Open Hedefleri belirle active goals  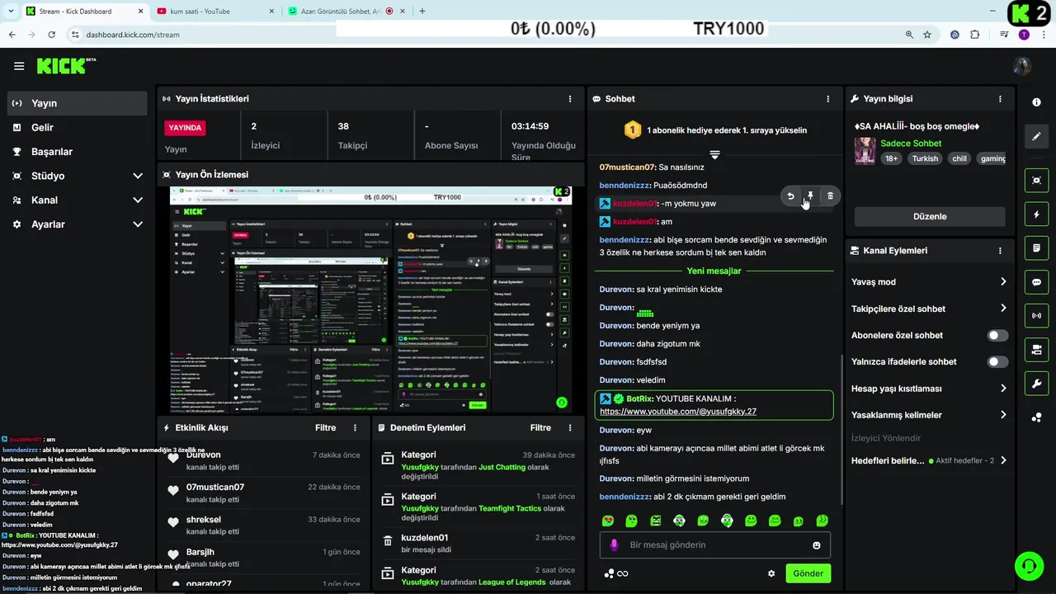point(930,460)
